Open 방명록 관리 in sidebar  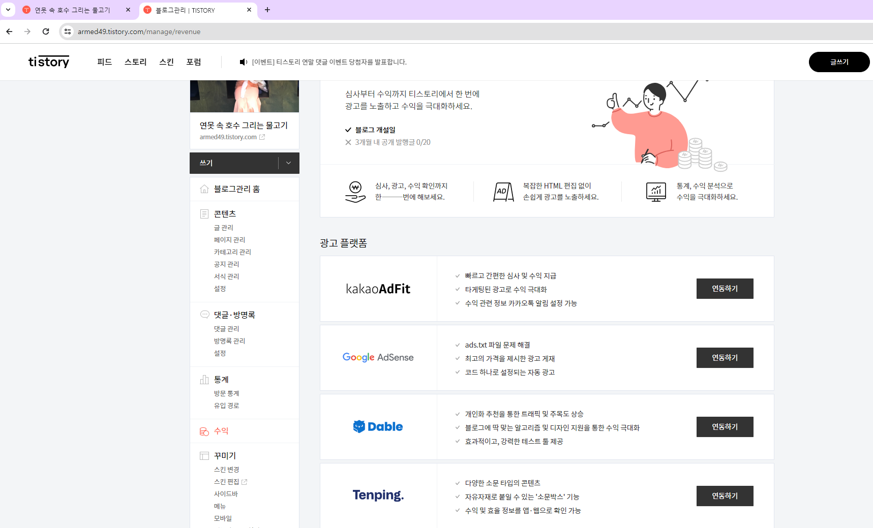tap(229, 341)
